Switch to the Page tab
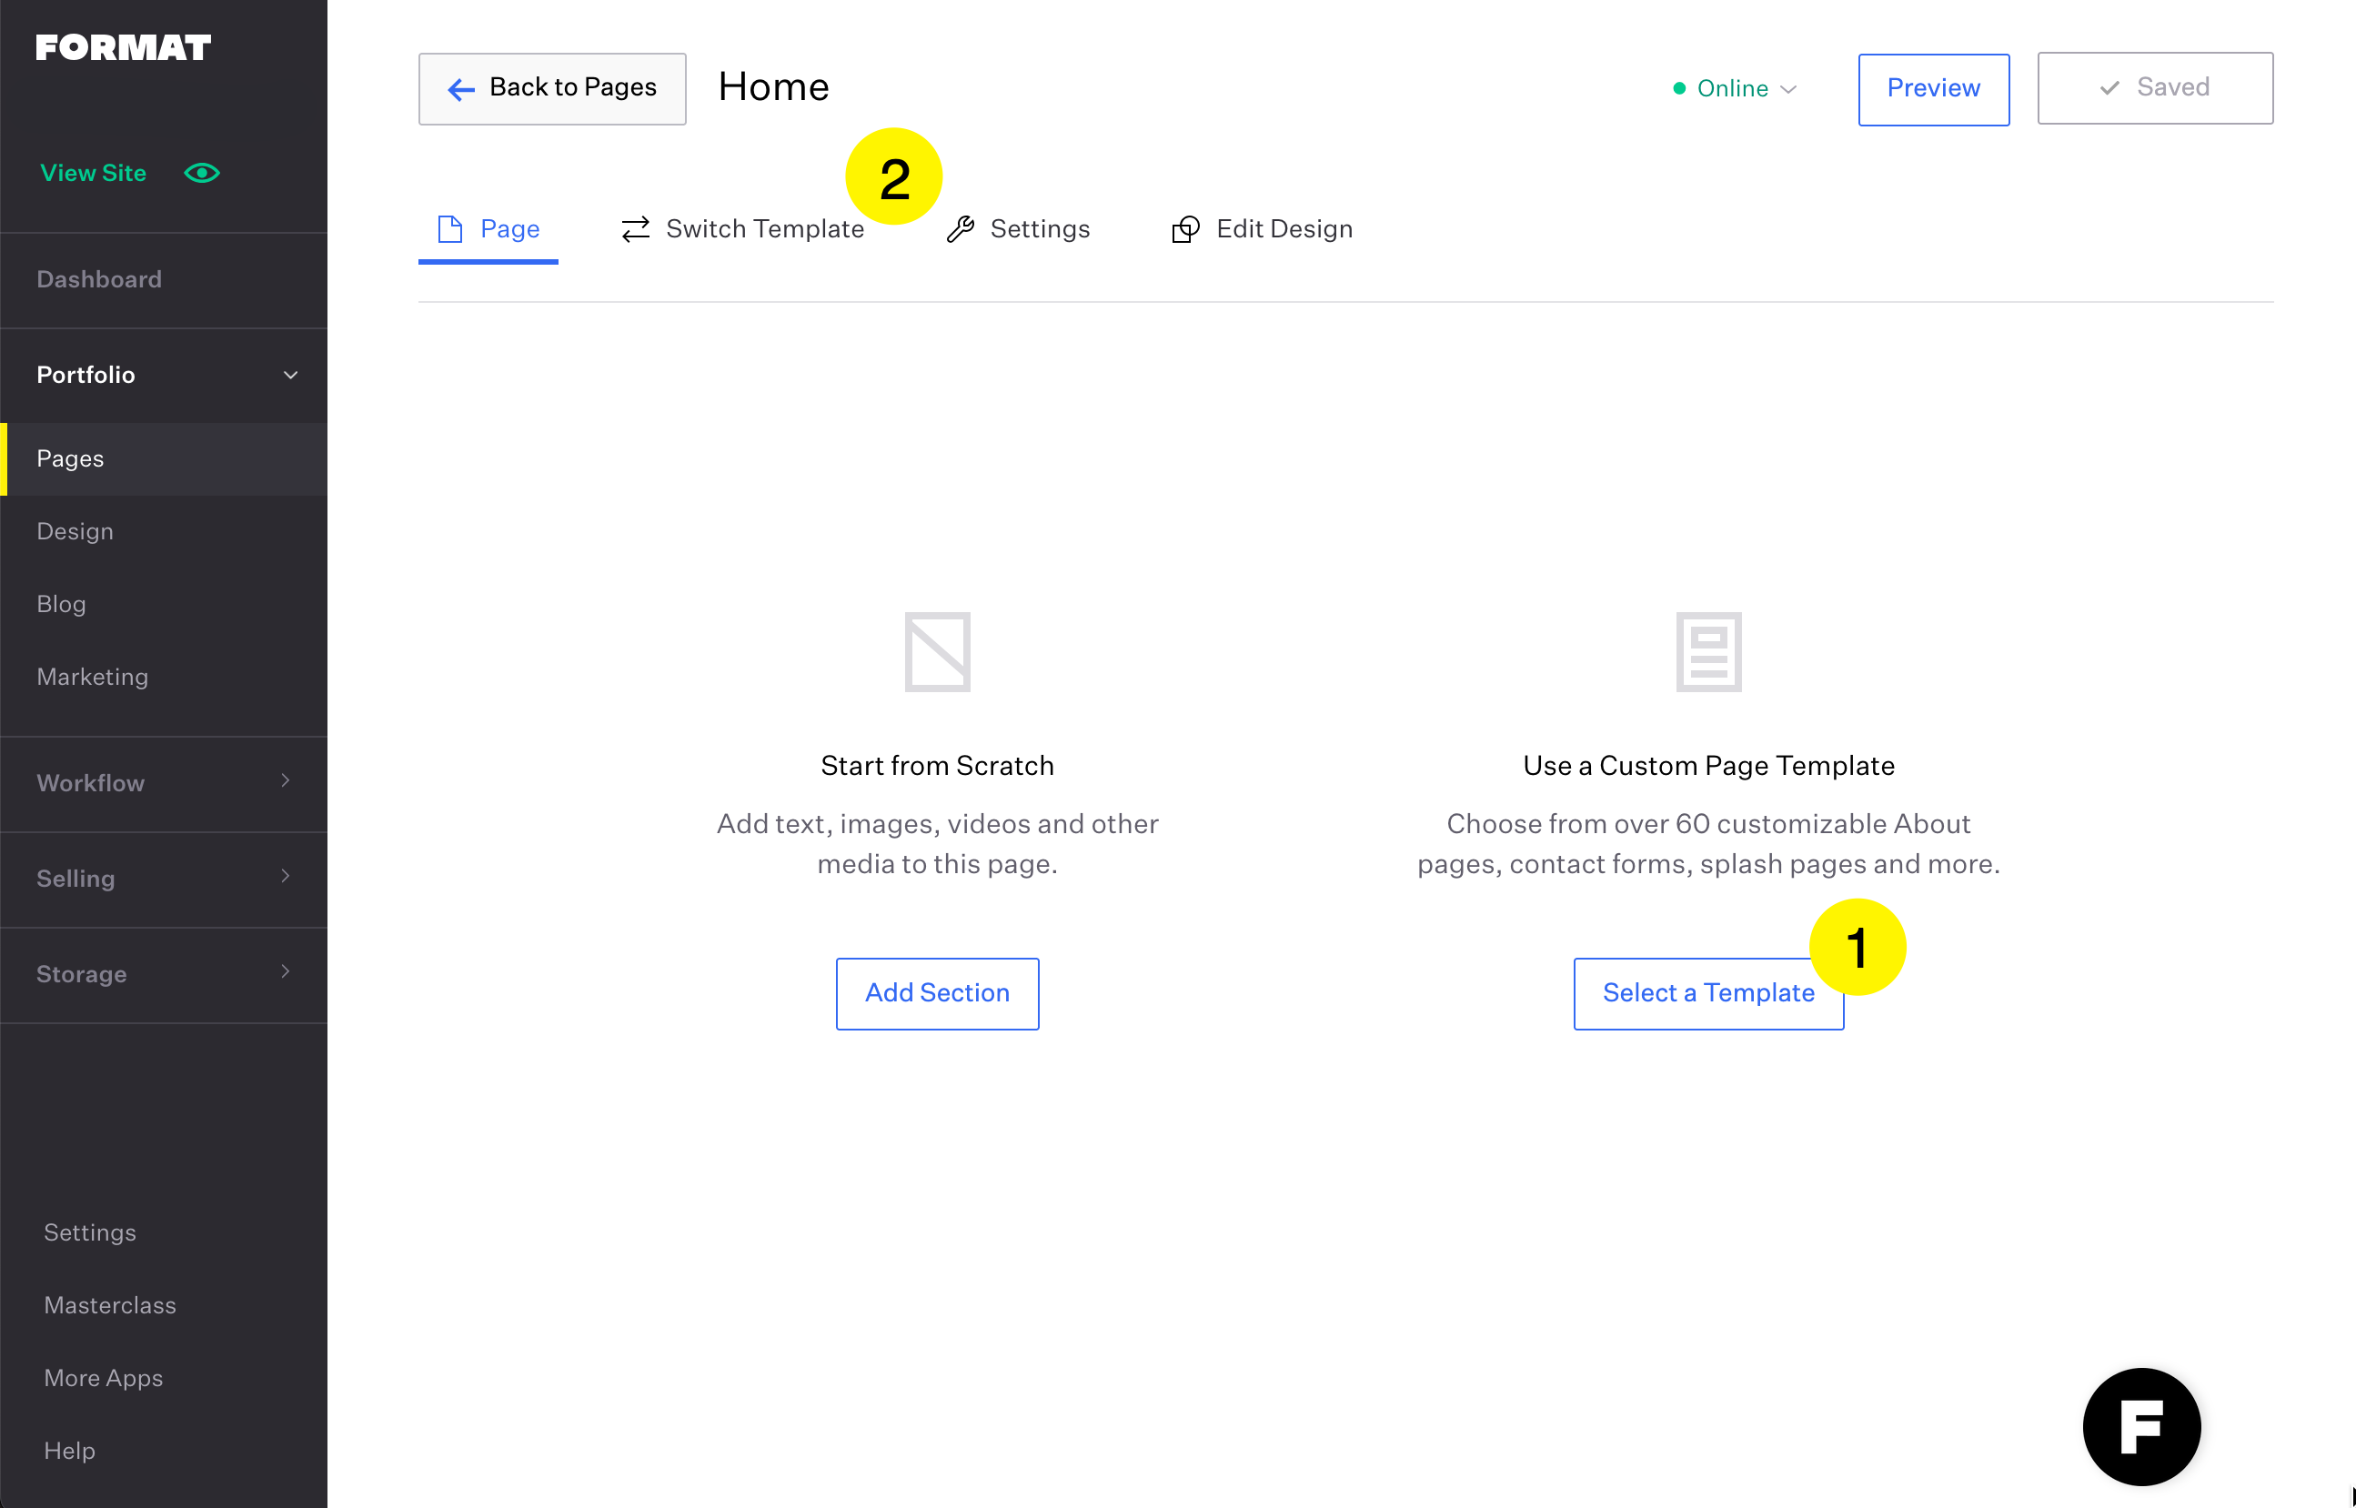 tap(488, 229)
